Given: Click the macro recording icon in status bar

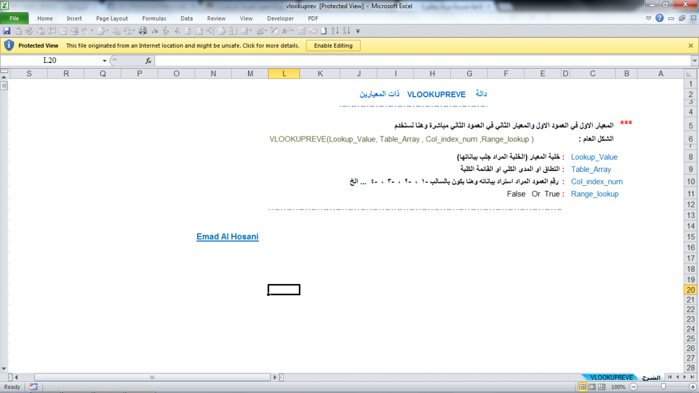Looking at the screenshot, I should 33,387.
